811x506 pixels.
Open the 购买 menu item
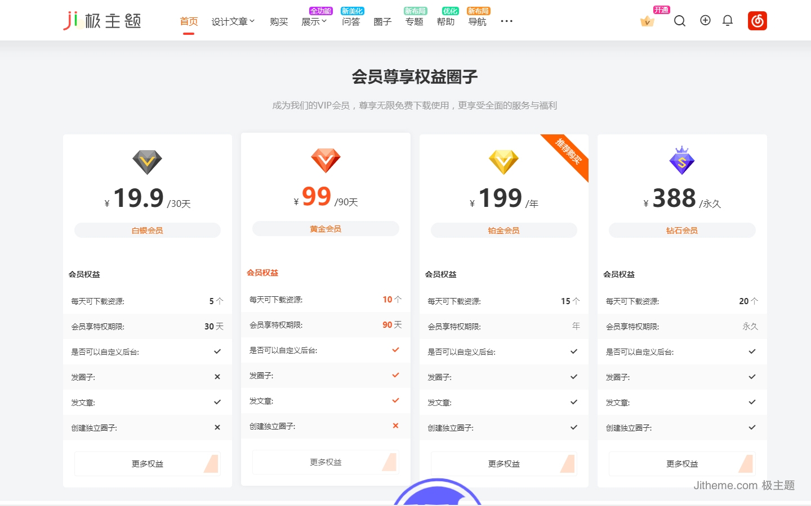(279, 21)
